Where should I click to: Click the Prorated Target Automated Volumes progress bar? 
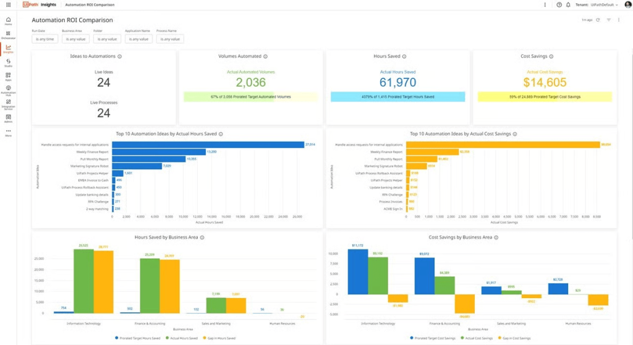click(251, 97)
